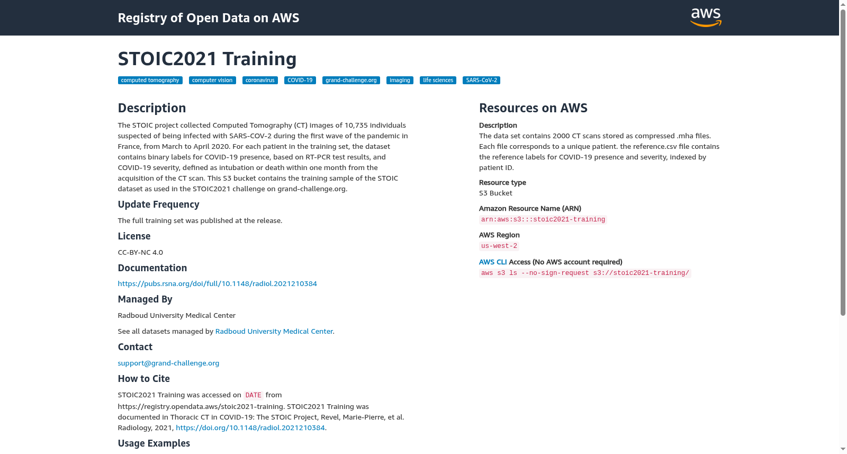Click the DATE placeholder in How to Cite
This screenshot has width=847, height=454.
pos(254,395)
